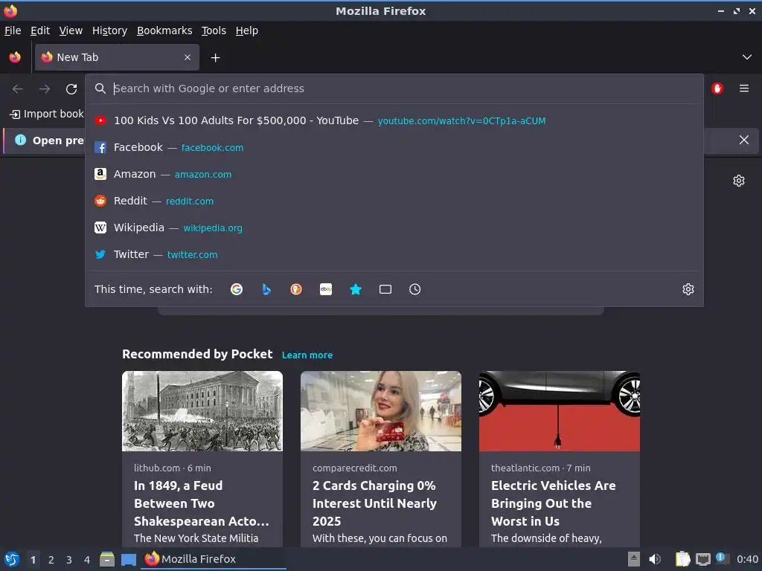762x571 pixels.
Task: Close the New Tab tab
Action: 188,57
